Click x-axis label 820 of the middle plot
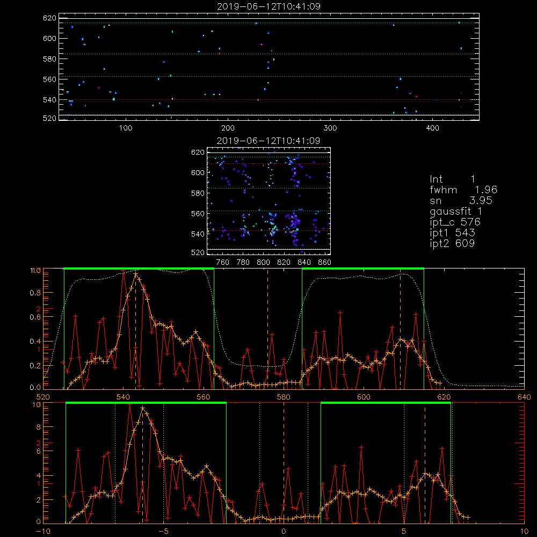 284,263
